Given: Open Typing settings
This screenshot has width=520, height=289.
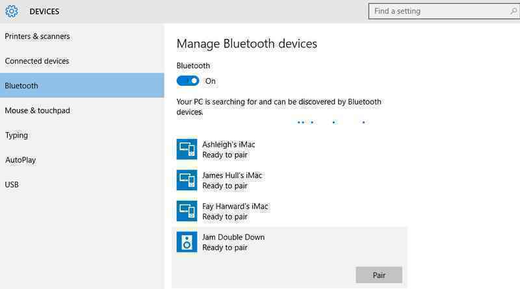Looking at the screenshot, I should [82, 135].
